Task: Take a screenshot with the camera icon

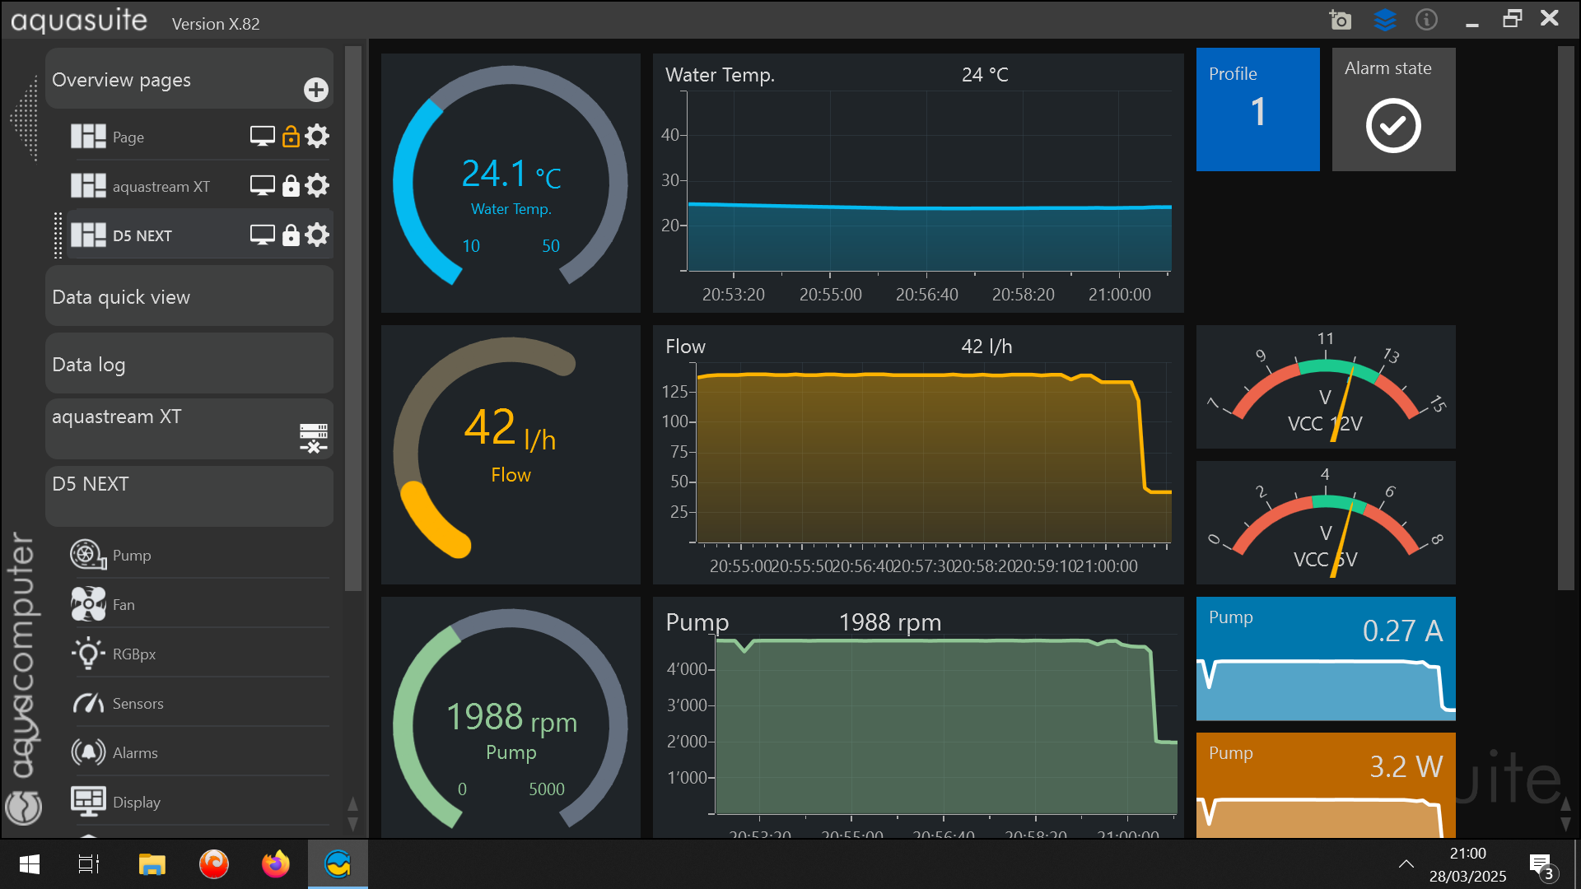Action: click(1340, 19)
